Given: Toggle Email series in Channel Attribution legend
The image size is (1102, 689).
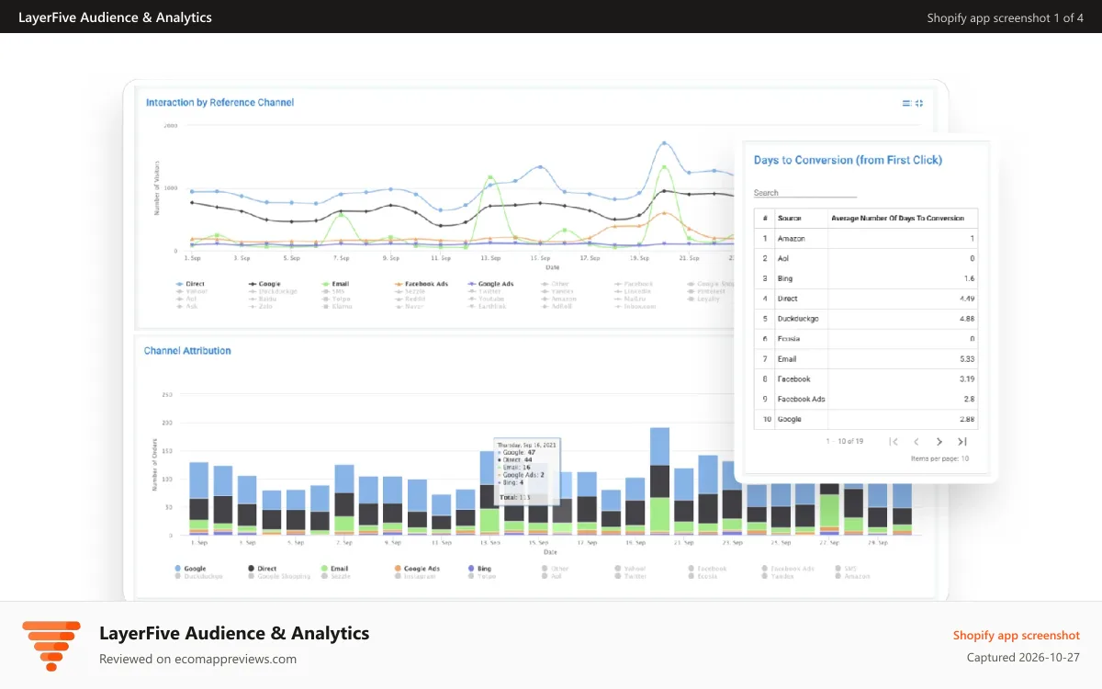Looking at the screenshot, I should (335, 569).
